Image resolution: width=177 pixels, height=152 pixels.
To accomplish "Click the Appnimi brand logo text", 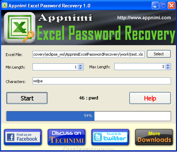I will [x=65, y=18].
